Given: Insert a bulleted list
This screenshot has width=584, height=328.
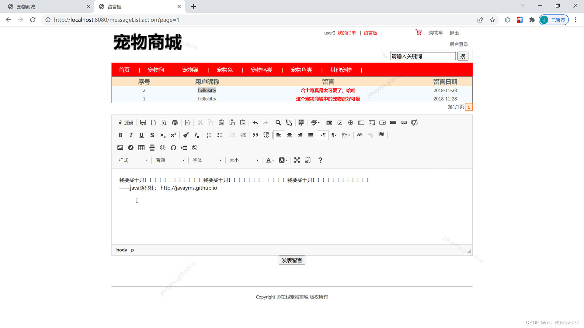Looking at the screenshot, I should [220, 135].
